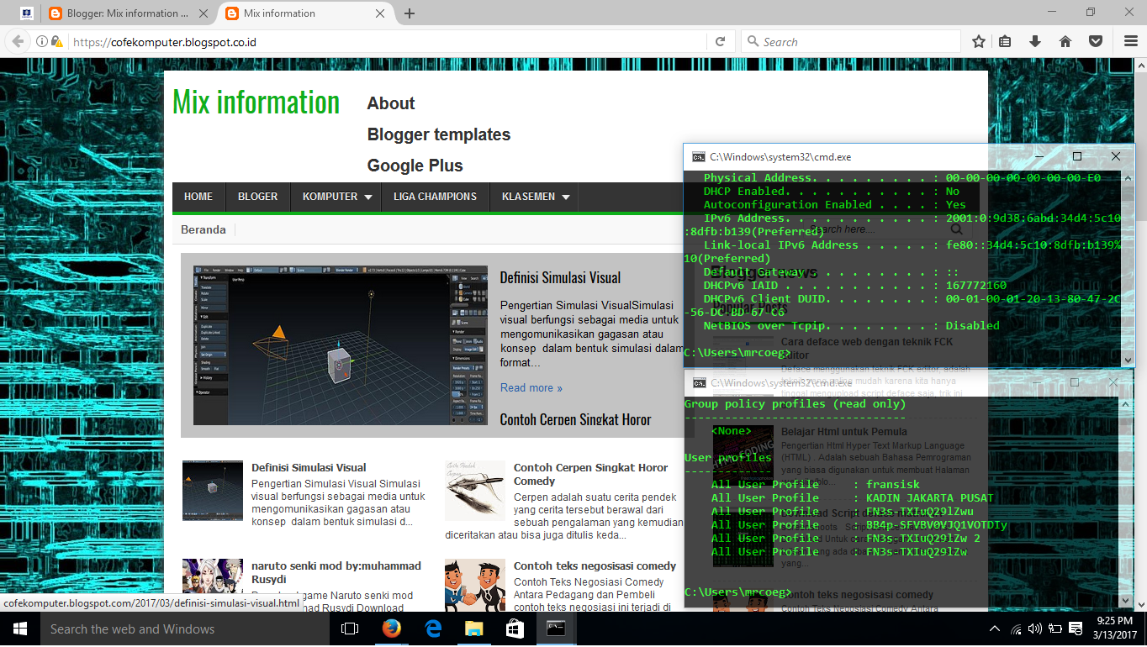Open Task View on the taskbar
1147x647 pixels.
click(350, 629)
